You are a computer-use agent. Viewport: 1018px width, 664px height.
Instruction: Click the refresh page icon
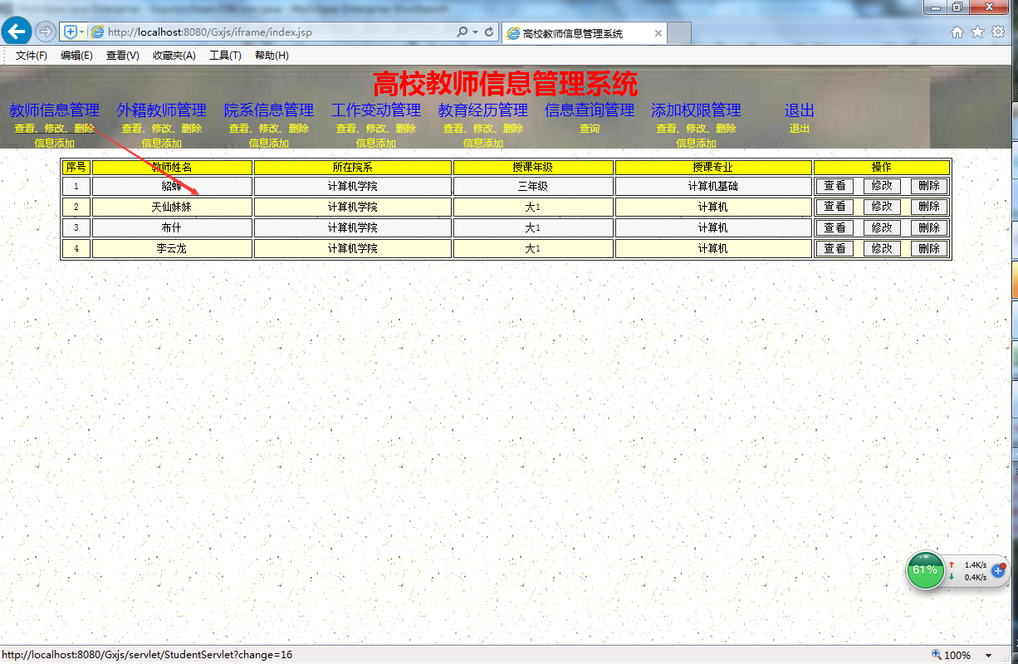pos(489,32)
